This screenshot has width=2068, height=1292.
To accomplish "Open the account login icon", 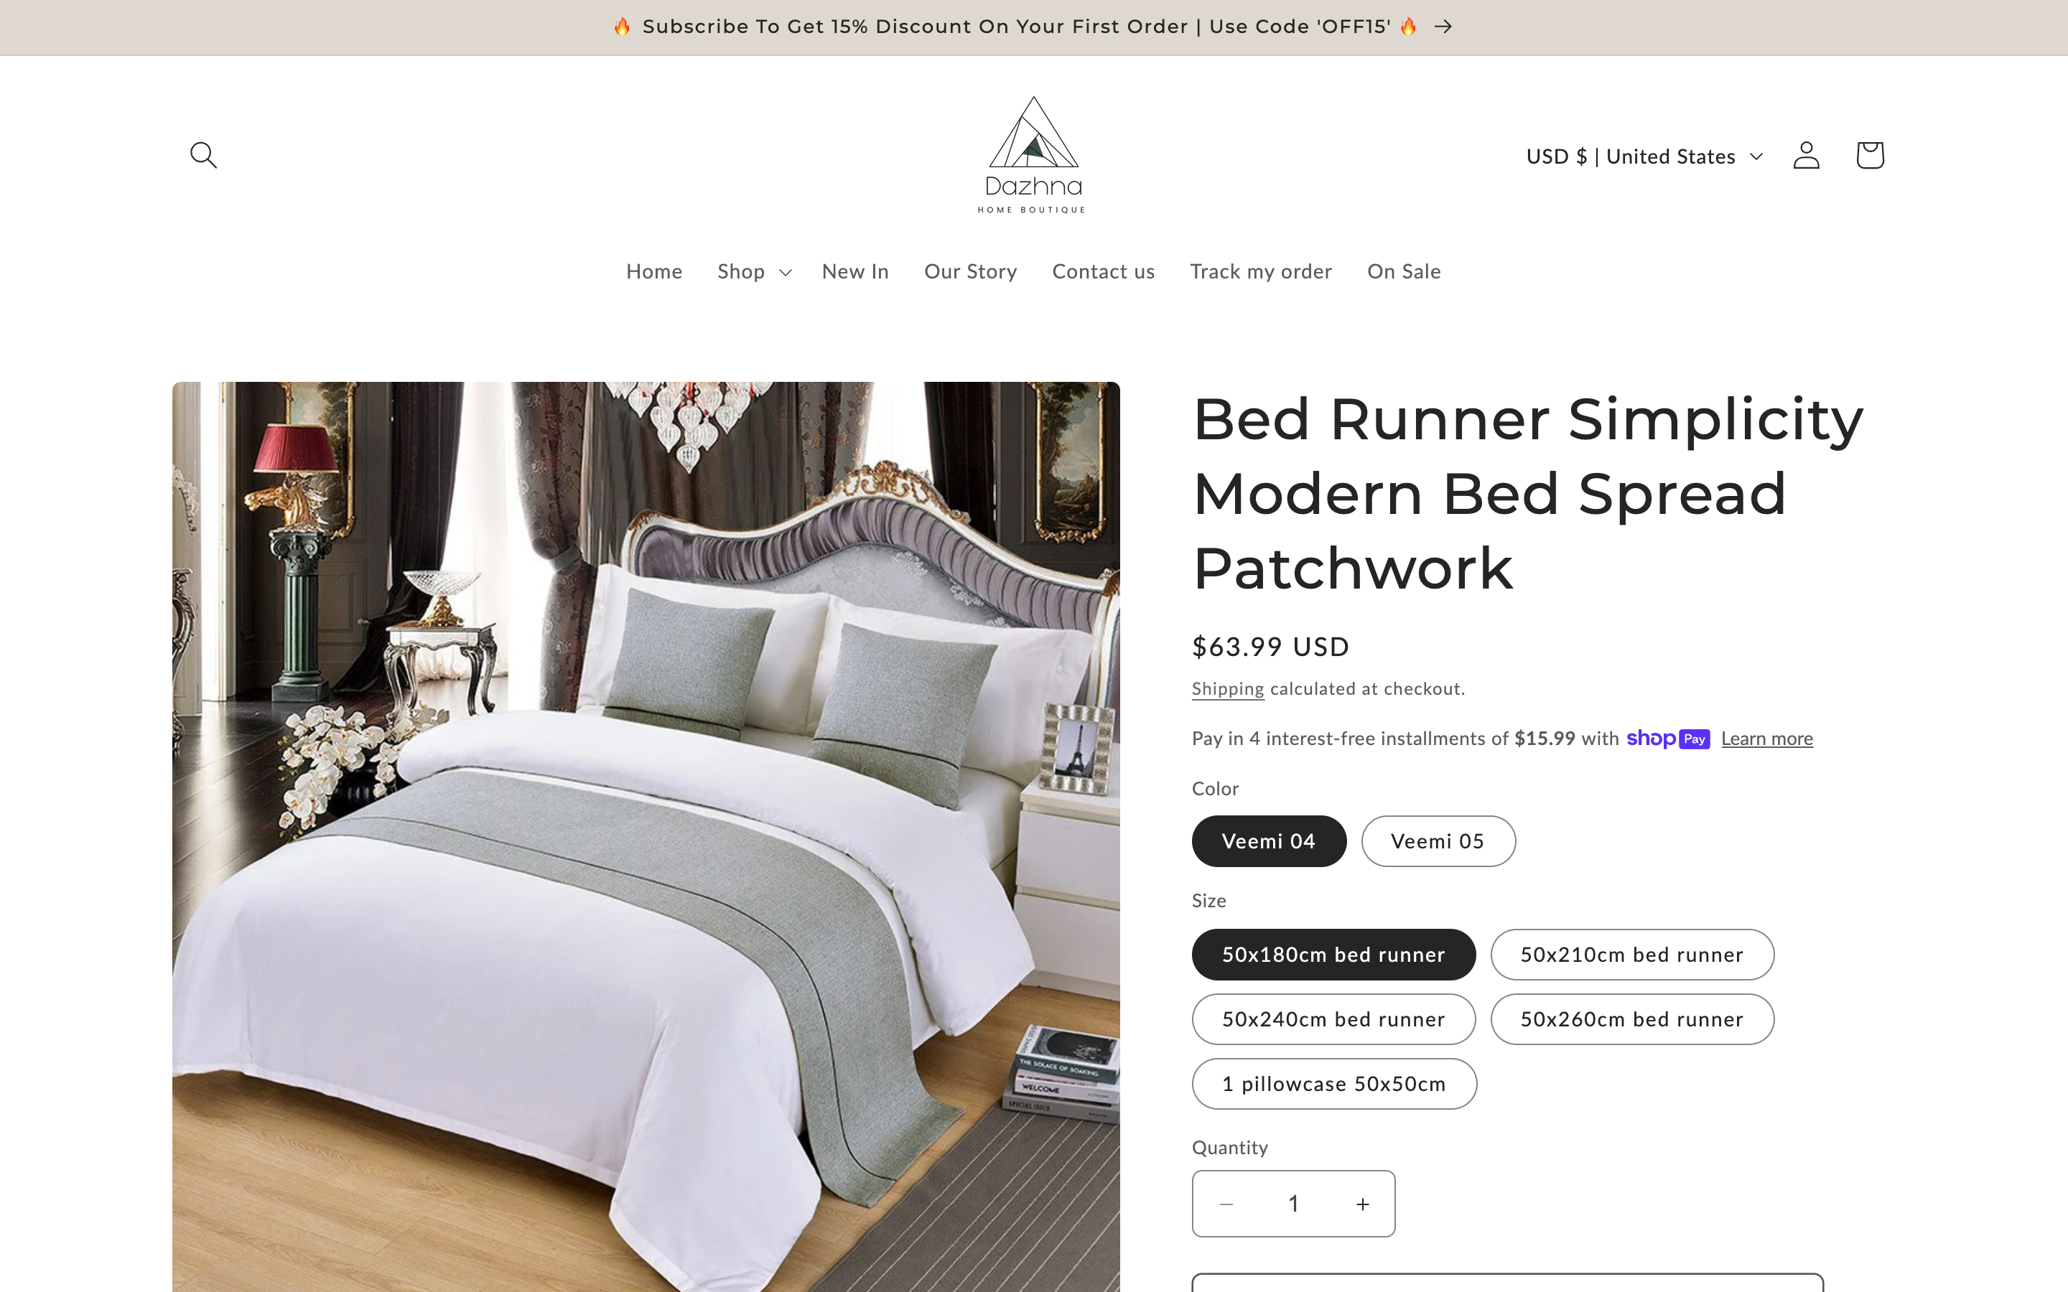I will pyautogui.click(x=1806, y=154).
